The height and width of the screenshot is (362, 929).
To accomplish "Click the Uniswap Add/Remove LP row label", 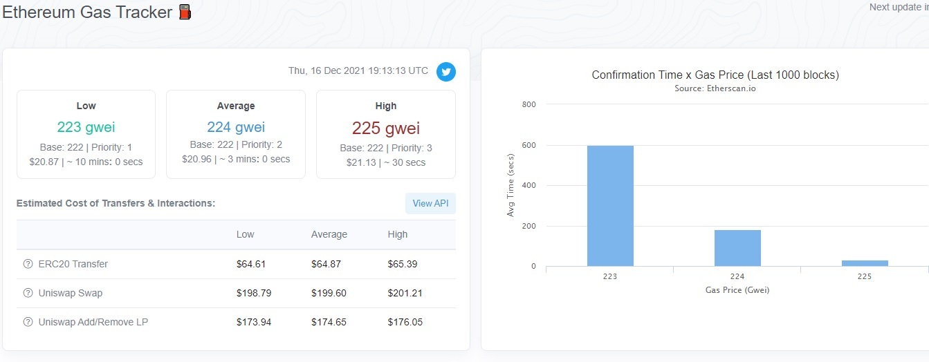I will [x=93, y=322].
